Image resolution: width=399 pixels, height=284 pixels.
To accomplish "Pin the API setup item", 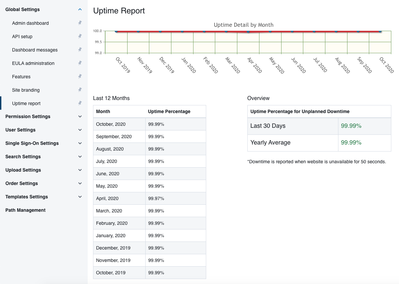I will (80, 36).
